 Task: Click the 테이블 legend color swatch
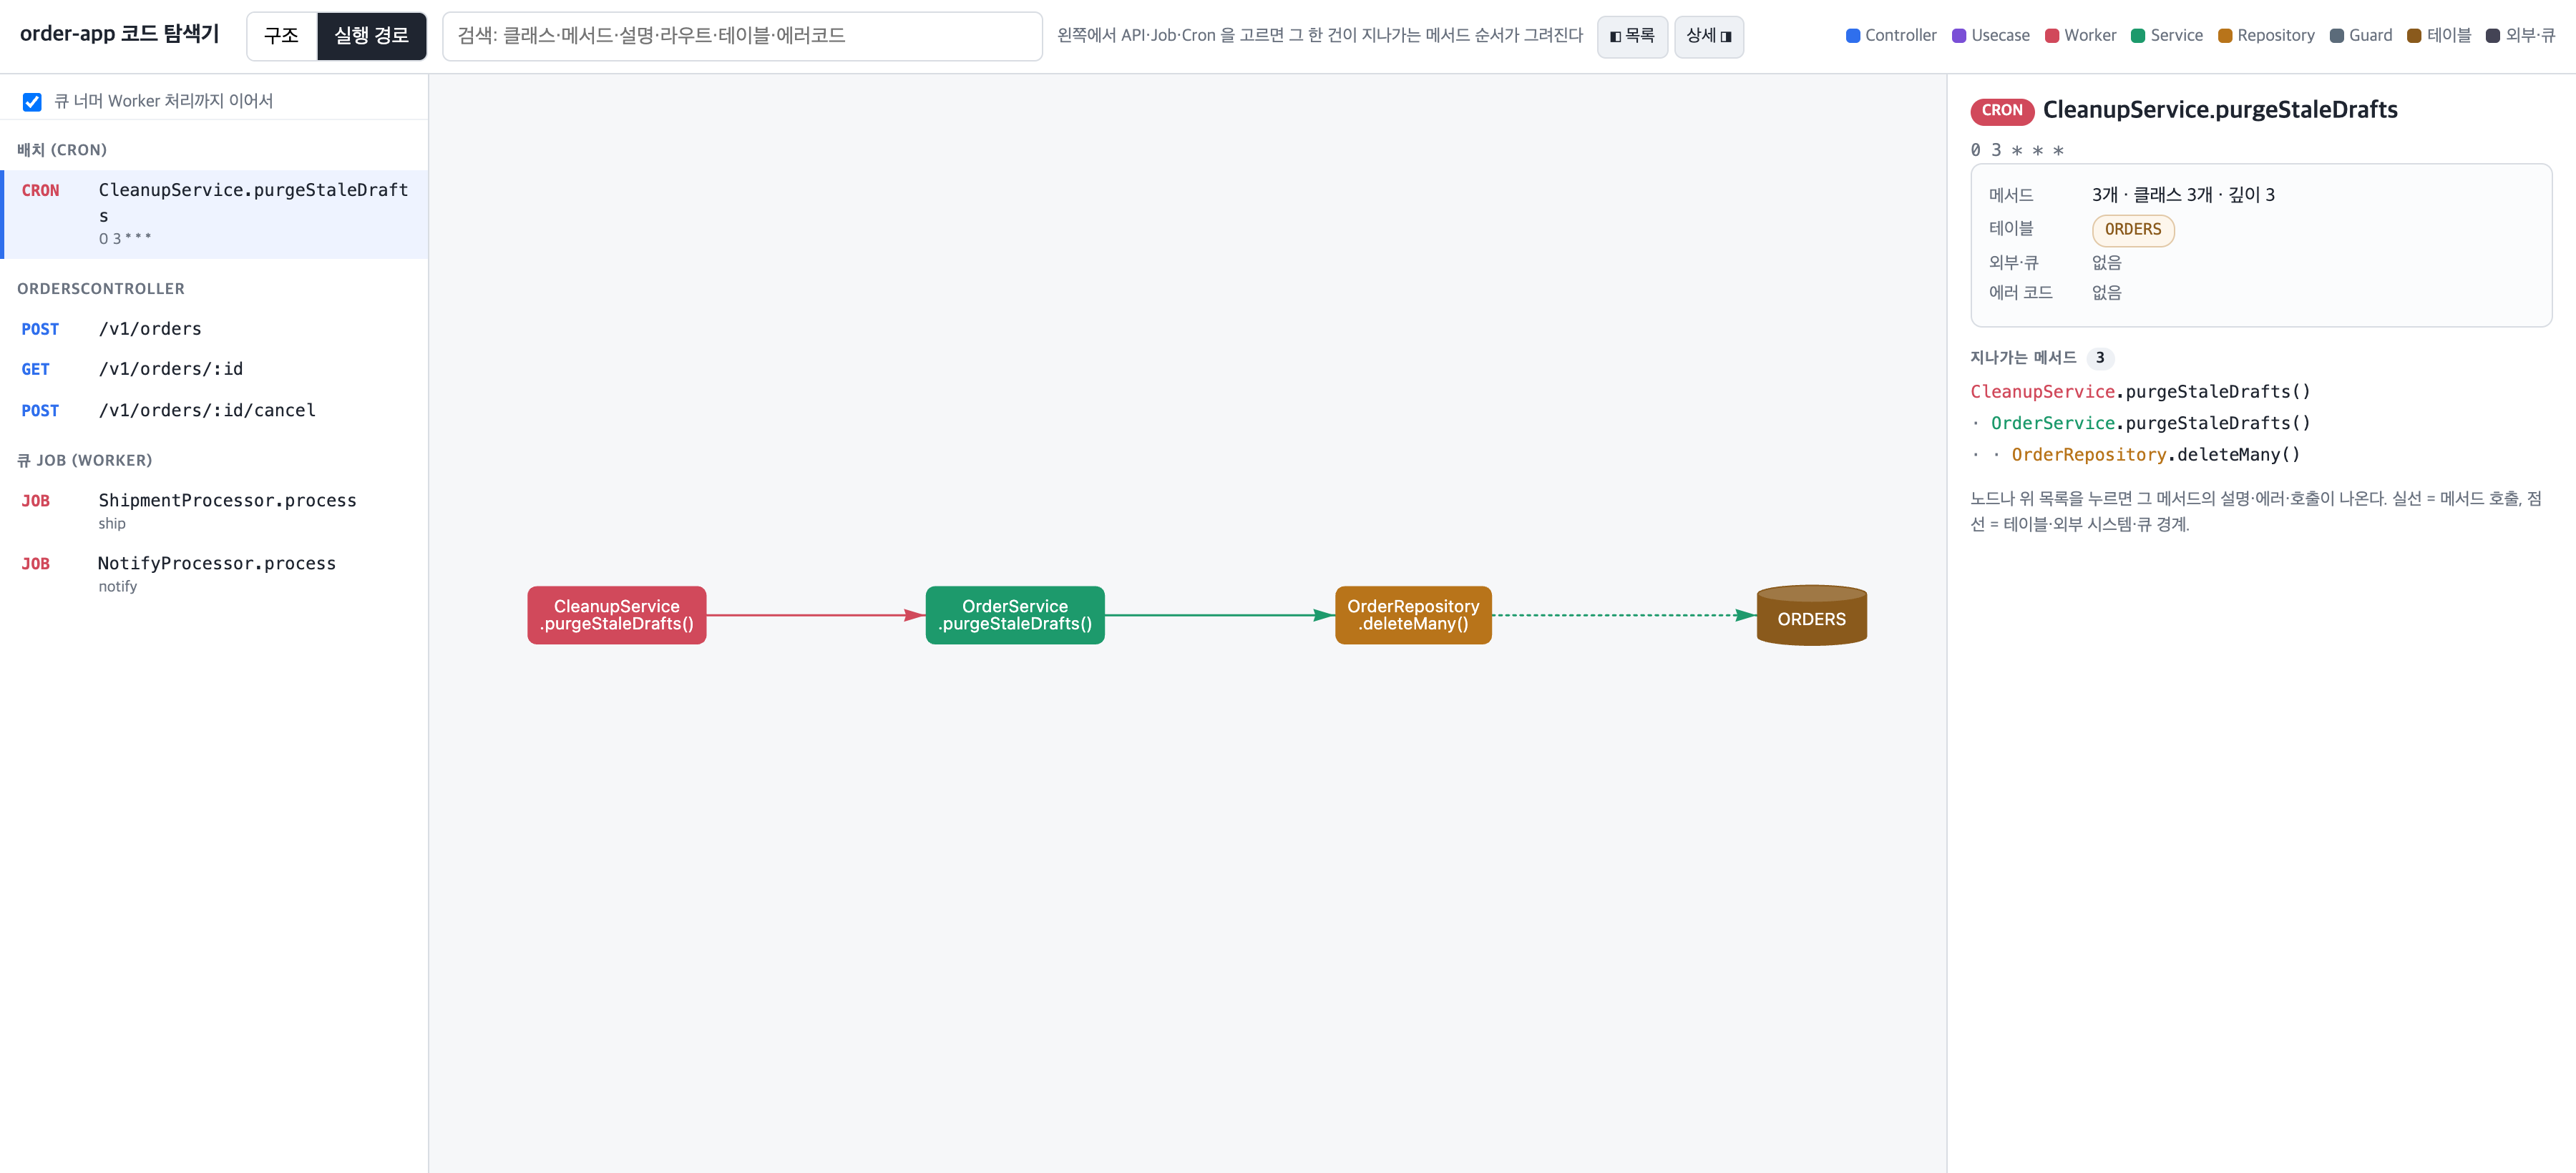pos(2413,36)
